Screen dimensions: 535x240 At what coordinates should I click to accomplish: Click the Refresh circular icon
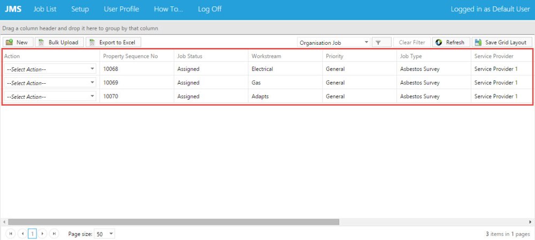(439, 42)
